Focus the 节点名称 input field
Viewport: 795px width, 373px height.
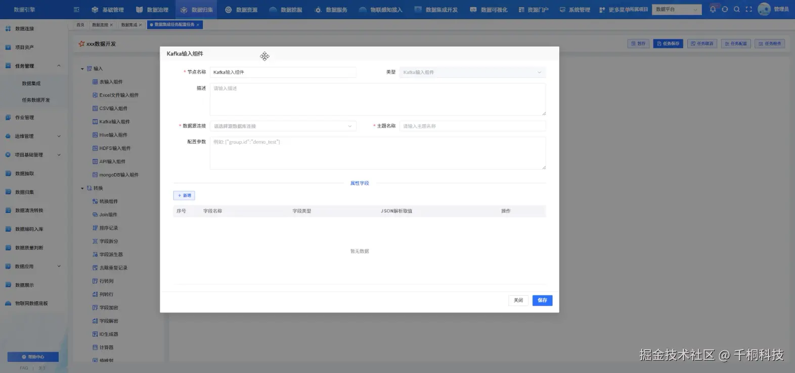click(x=283, y=72)
